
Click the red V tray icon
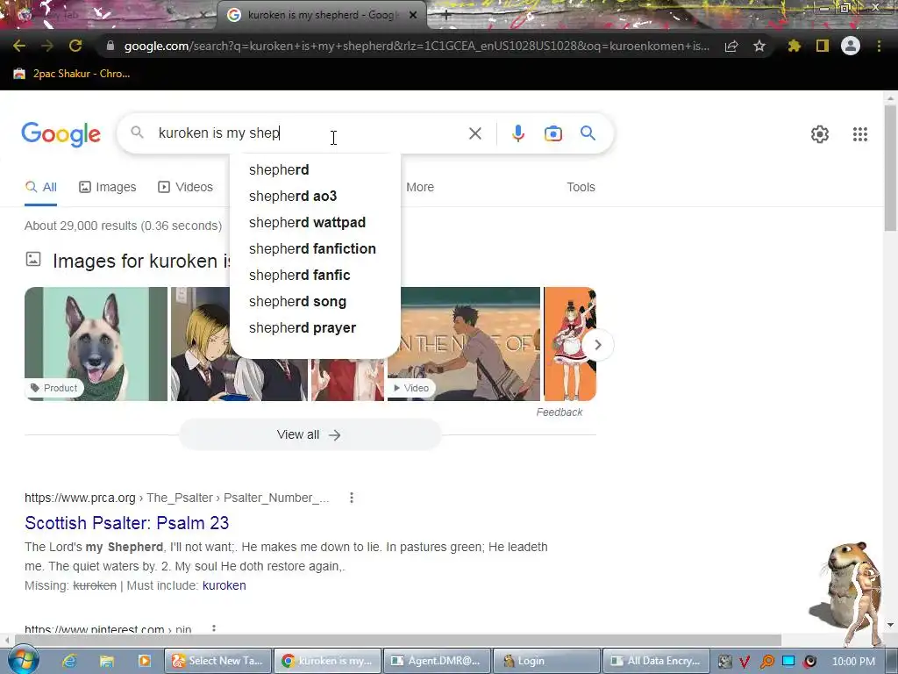(x=745, y=662)
